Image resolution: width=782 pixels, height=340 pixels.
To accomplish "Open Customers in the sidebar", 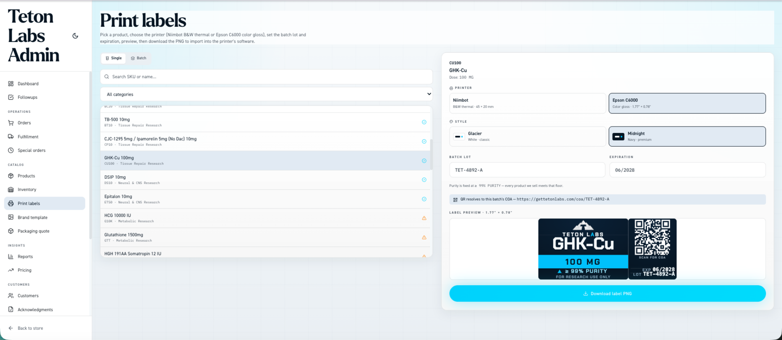I will pos(44,296).
